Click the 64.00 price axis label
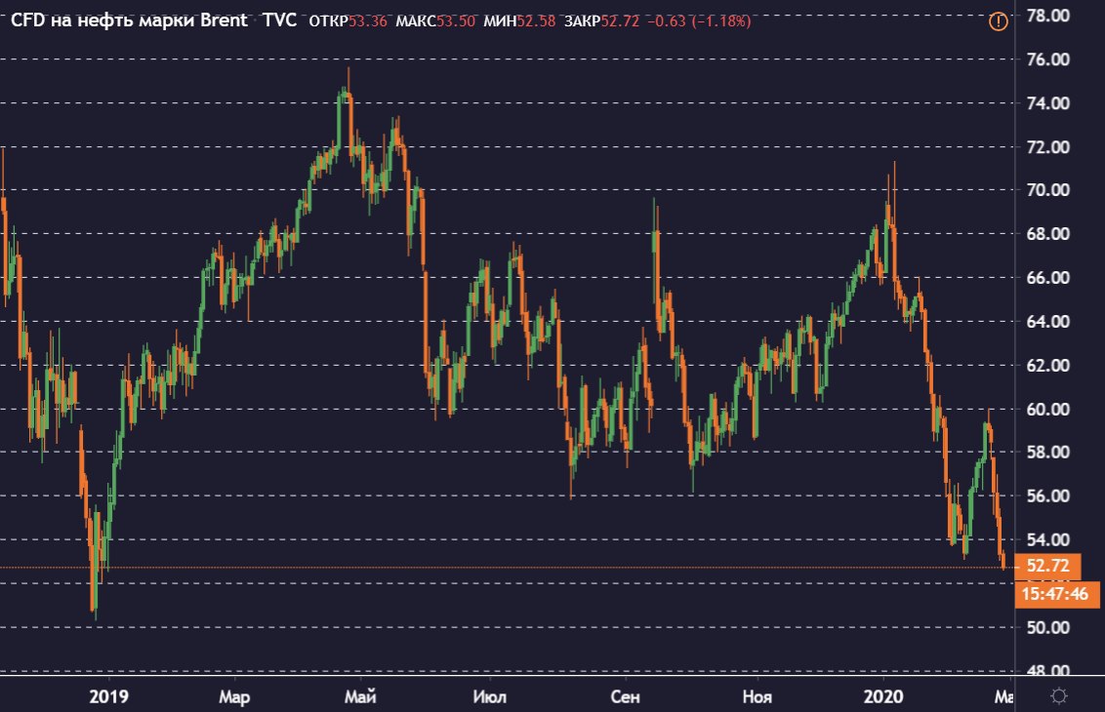 [x=1048, y=321]
